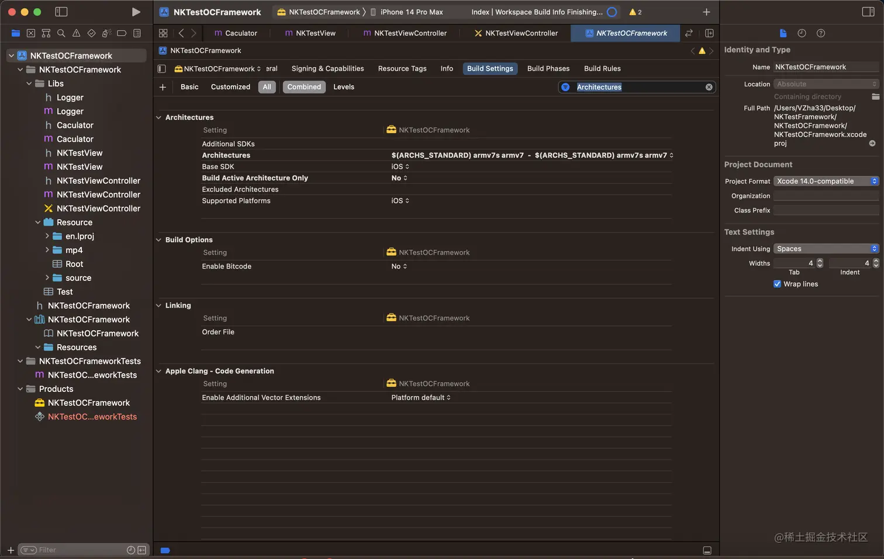Click the warning count indicator in toolbar
The image size is (884, 559).
(636, 12)
